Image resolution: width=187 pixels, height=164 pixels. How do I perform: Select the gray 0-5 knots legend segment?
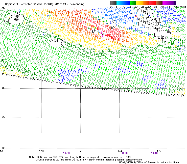[x=113, y=3]
